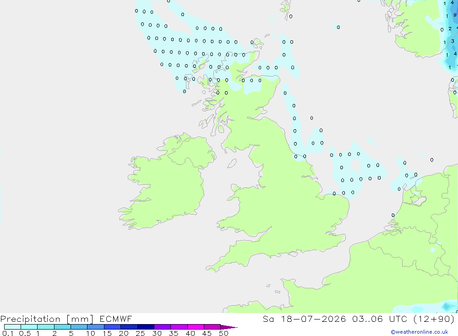Click the '3' precipitation value on map
The image size is (458, 336).
[x=453, y=41]
